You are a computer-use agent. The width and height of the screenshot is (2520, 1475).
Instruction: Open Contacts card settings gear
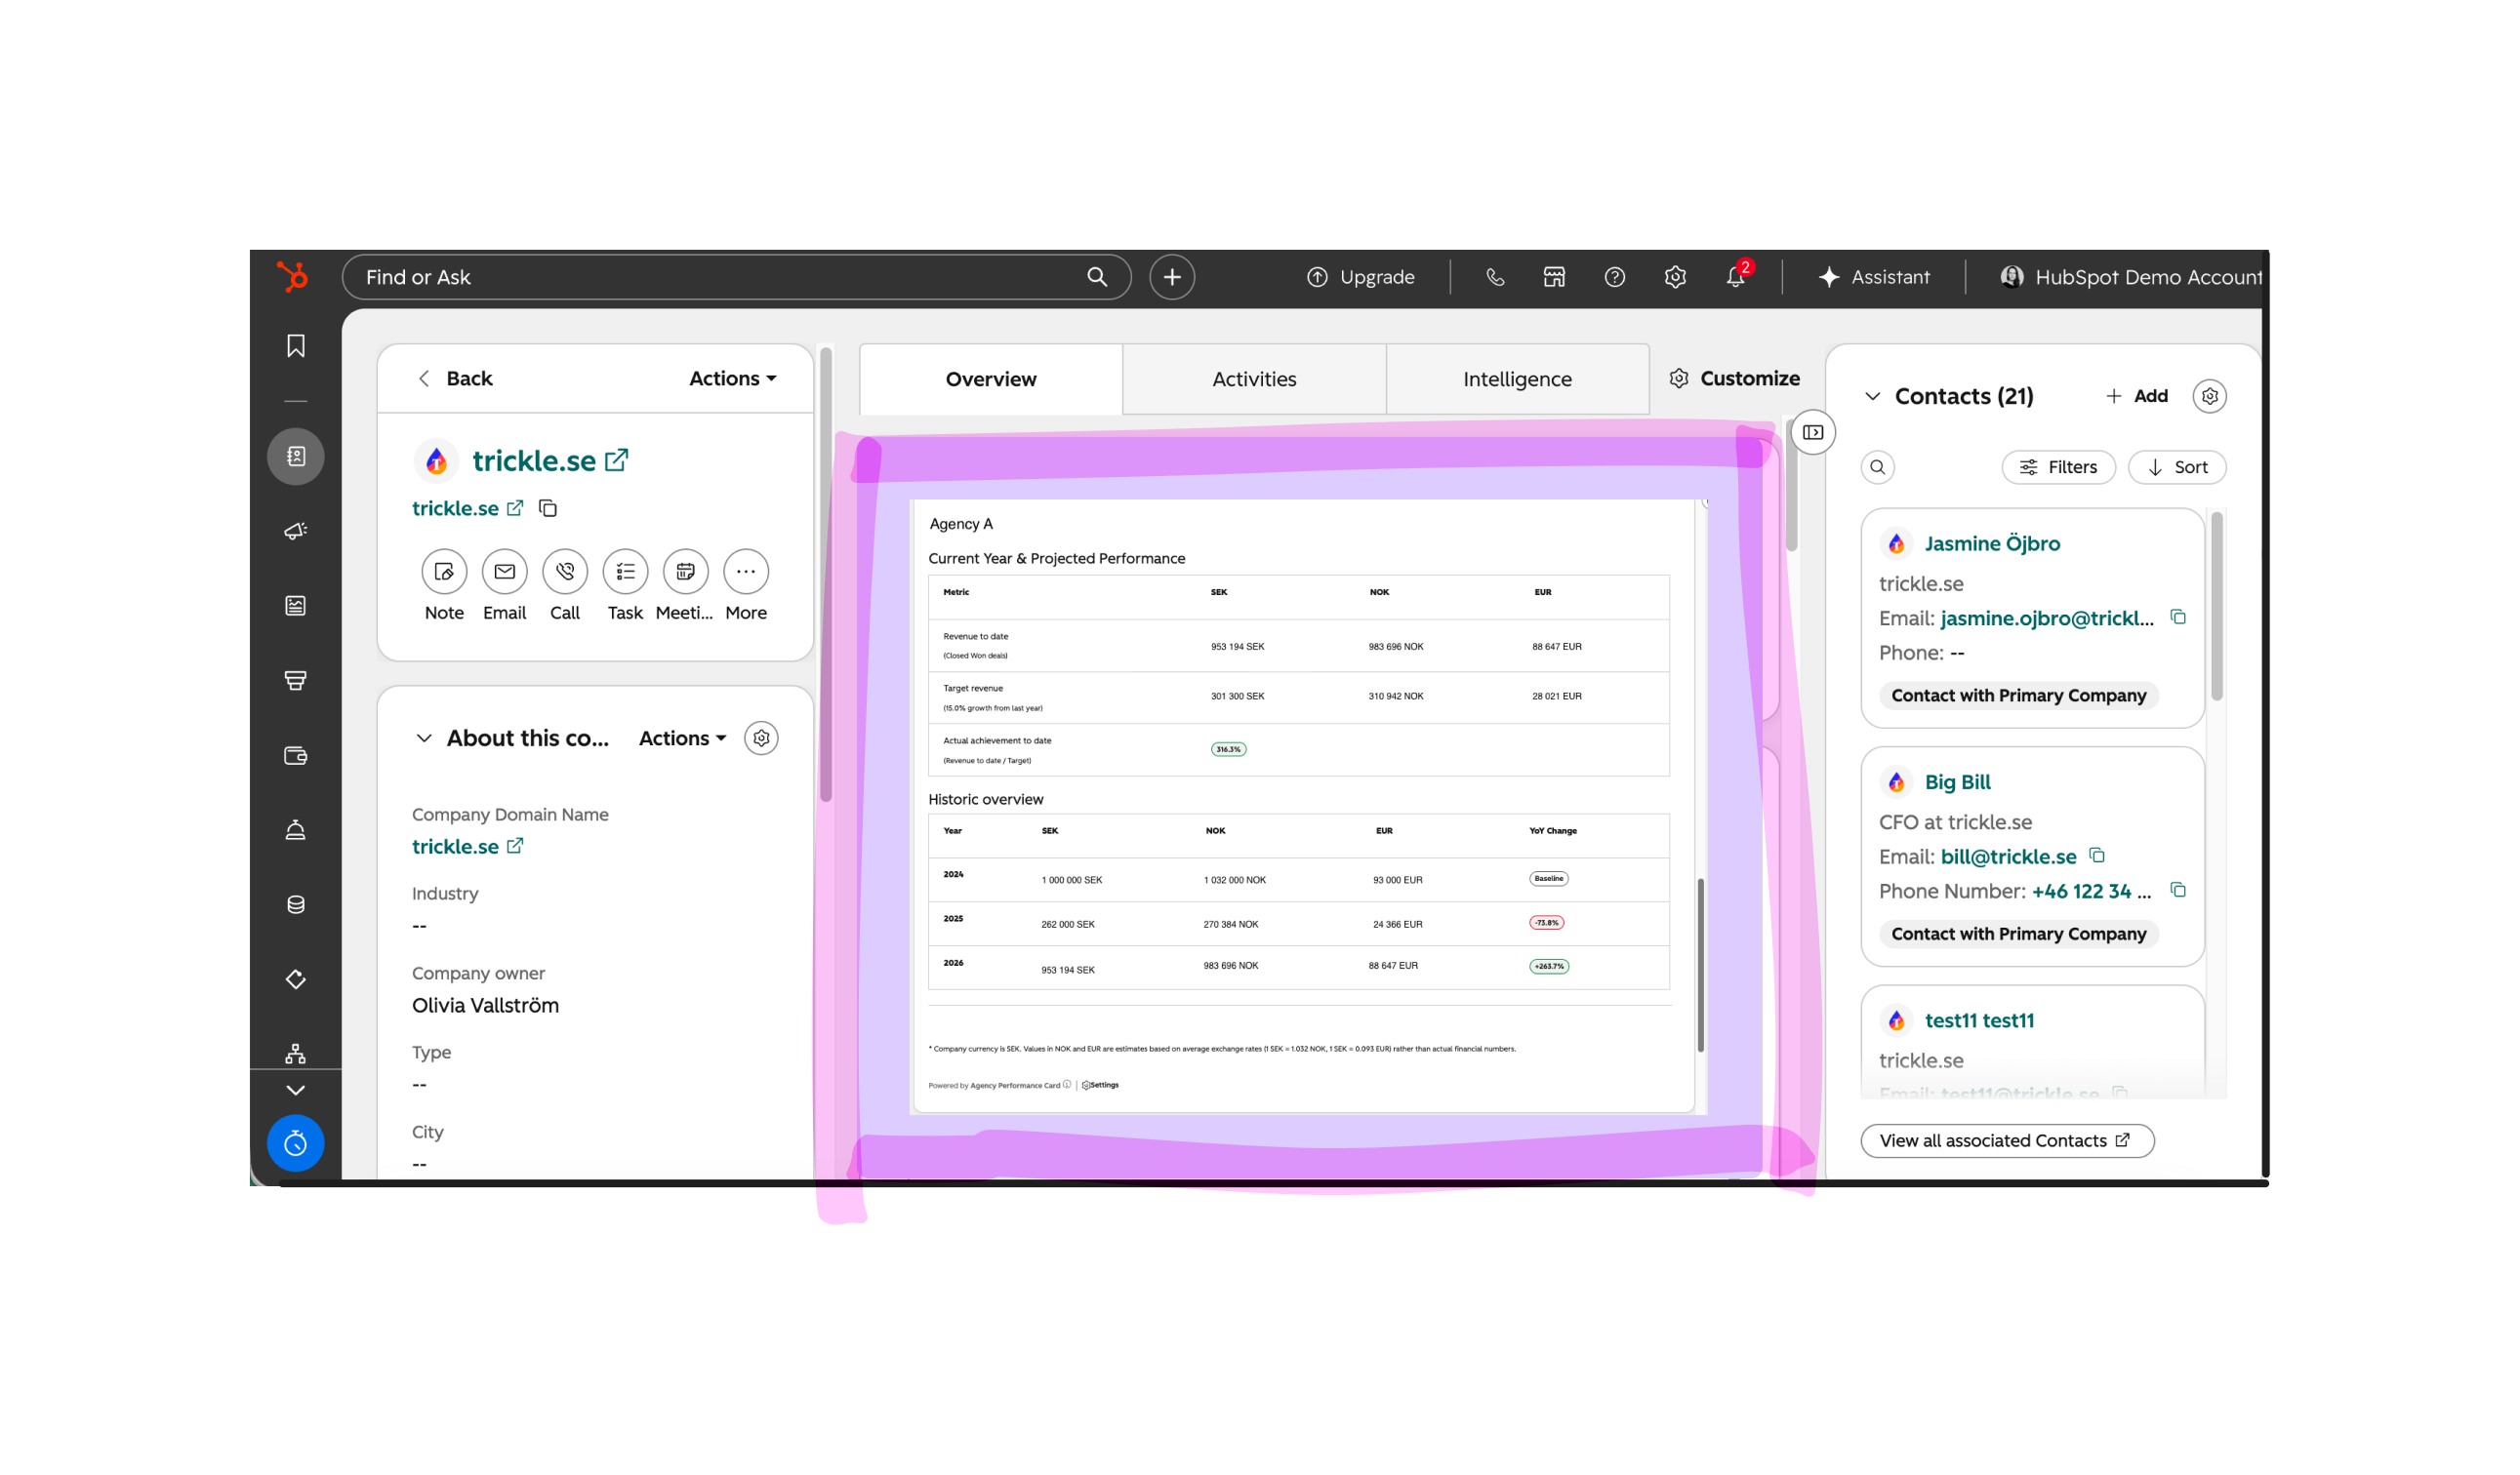pos(2209,397)
